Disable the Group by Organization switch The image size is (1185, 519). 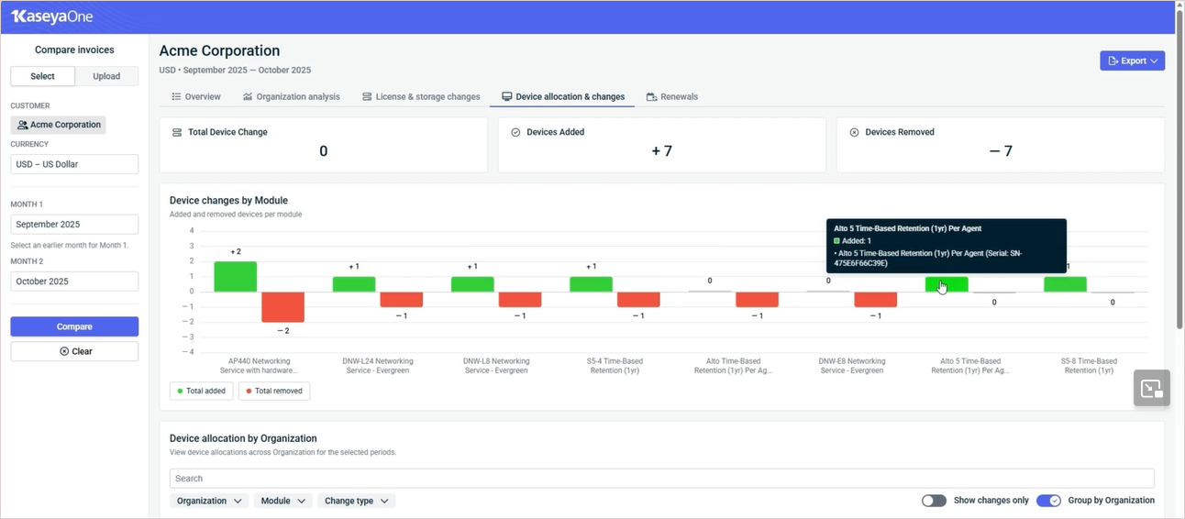[1048, 501]
